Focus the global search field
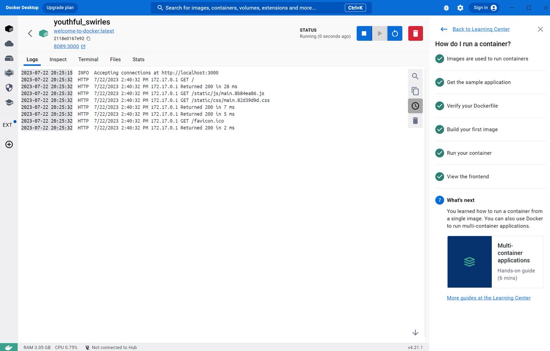Image resolution: width=550 pixels, height=351 pixels. (x=261, y=8)
